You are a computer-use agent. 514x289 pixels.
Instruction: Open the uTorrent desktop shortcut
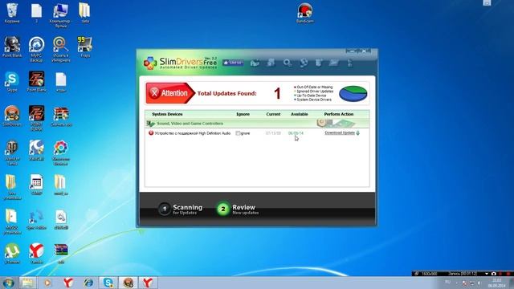12,254
